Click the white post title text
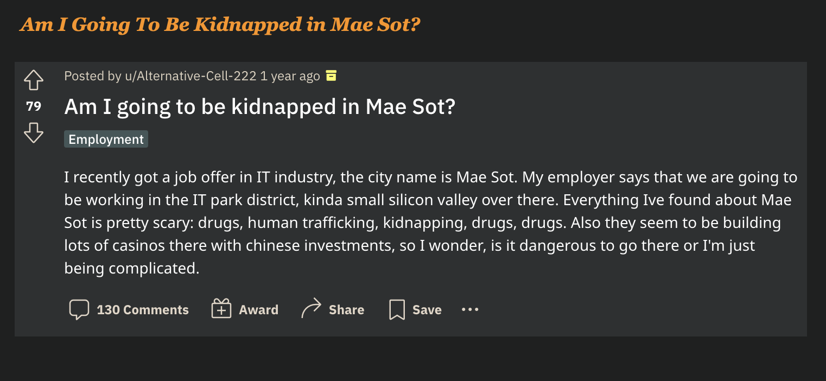This screenshot has height=381, width=826. [259, 107]
